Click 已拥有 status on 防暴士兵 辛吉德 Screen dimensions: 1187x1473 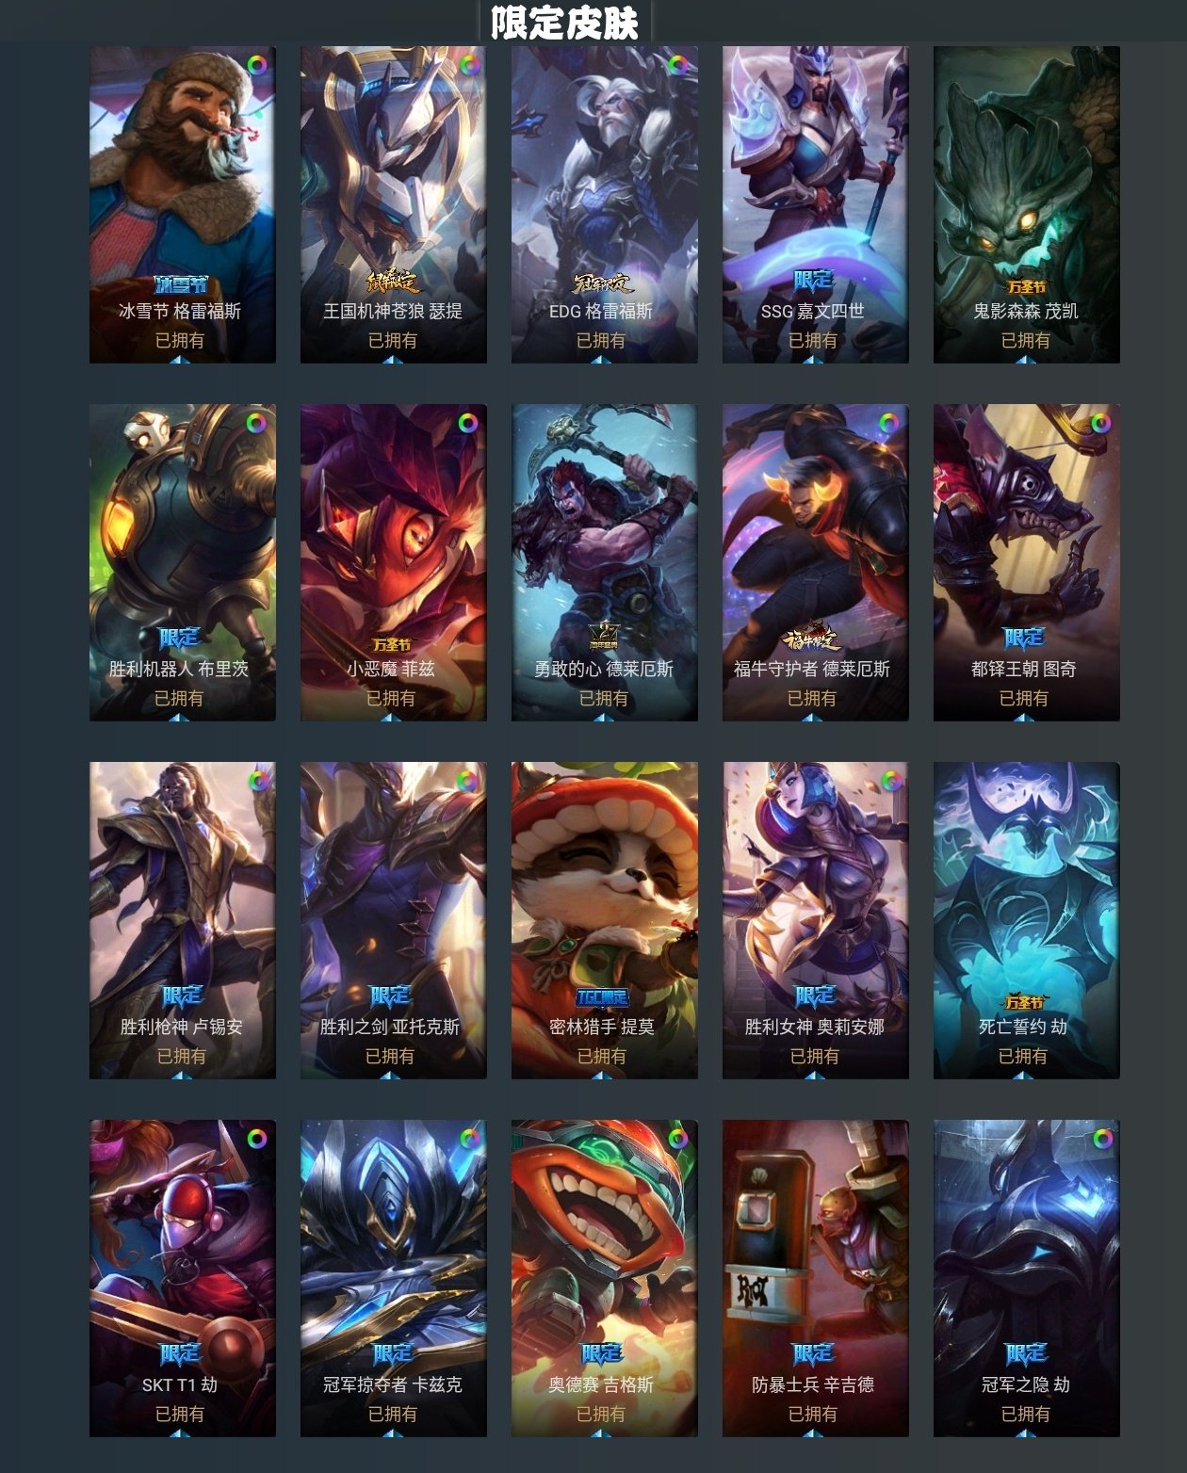pyautogui.click(x=814, y=1414)
